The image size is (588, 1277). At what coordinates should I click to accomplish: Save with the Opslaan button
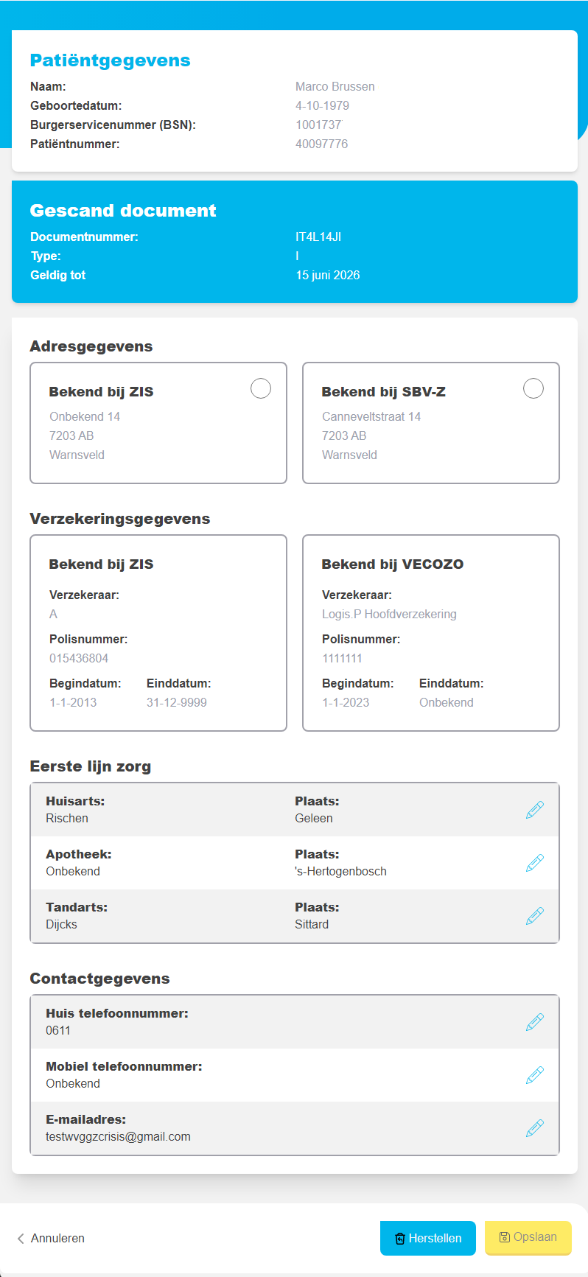(x=528, y=1237)
